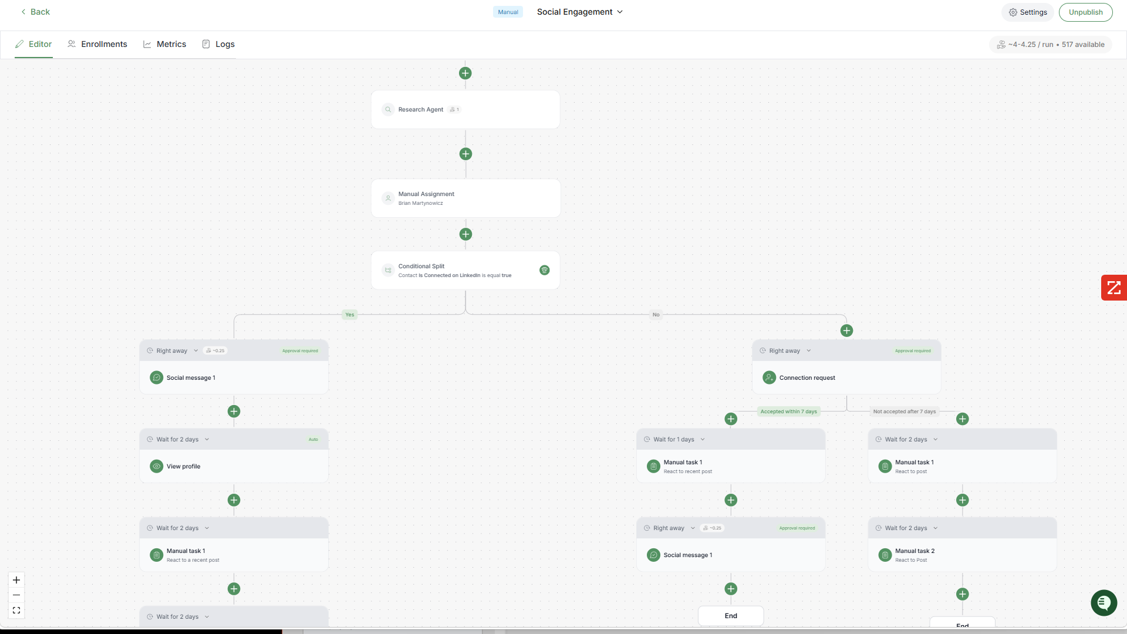Click the add-step plus above Research Agent
The height and width of the screenshot is (634, 1127).
pyautogui.click(x=465, y=73)
